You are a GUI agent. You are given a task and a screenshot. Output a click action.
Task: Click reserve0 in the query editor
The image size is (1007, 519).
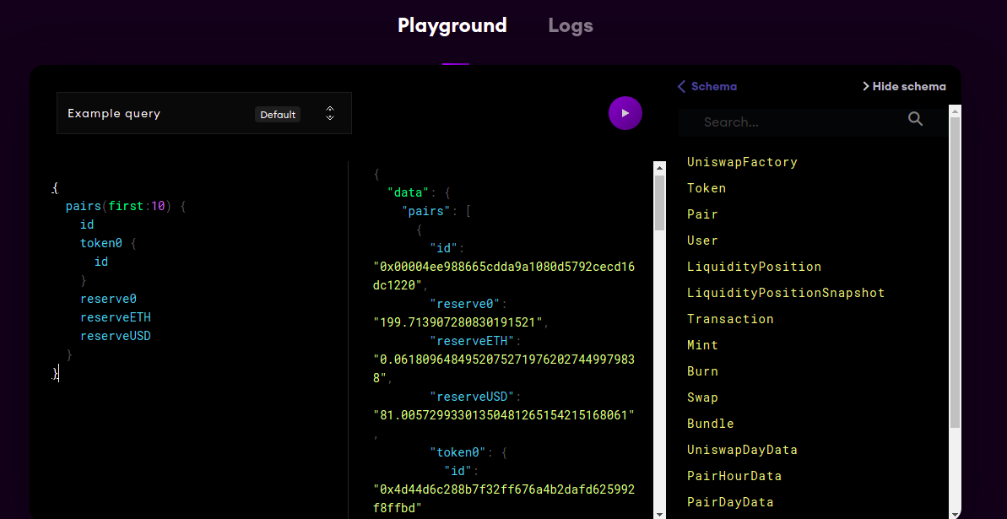pos(109,298)
